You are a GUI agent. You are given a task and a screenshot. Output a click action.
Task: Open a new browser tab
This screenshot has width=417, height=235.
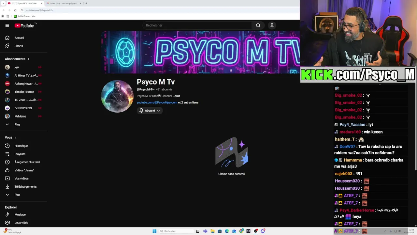tap(86, 3)
